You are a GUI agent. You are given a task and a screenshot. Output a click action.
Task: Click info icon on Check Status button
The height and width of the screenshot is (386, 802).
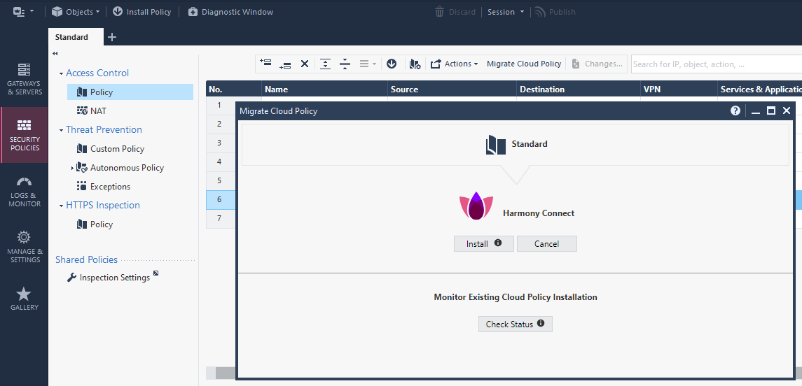click(x=541, y=324)
